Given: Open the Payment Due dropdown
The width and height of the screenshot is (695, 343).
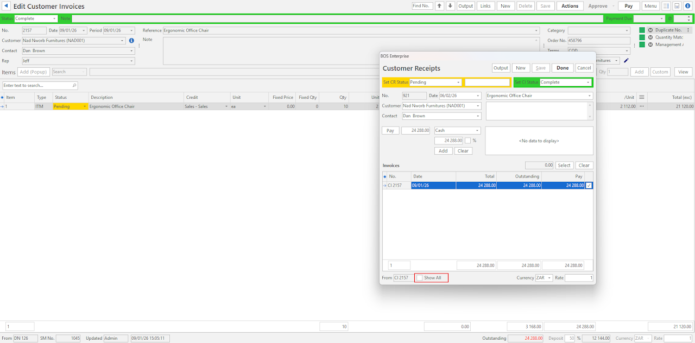Looking at the screenshot, I should click(x=661, y=19).
